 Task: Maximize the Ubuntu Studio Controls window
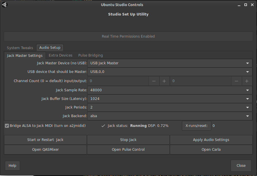[246, 5]
